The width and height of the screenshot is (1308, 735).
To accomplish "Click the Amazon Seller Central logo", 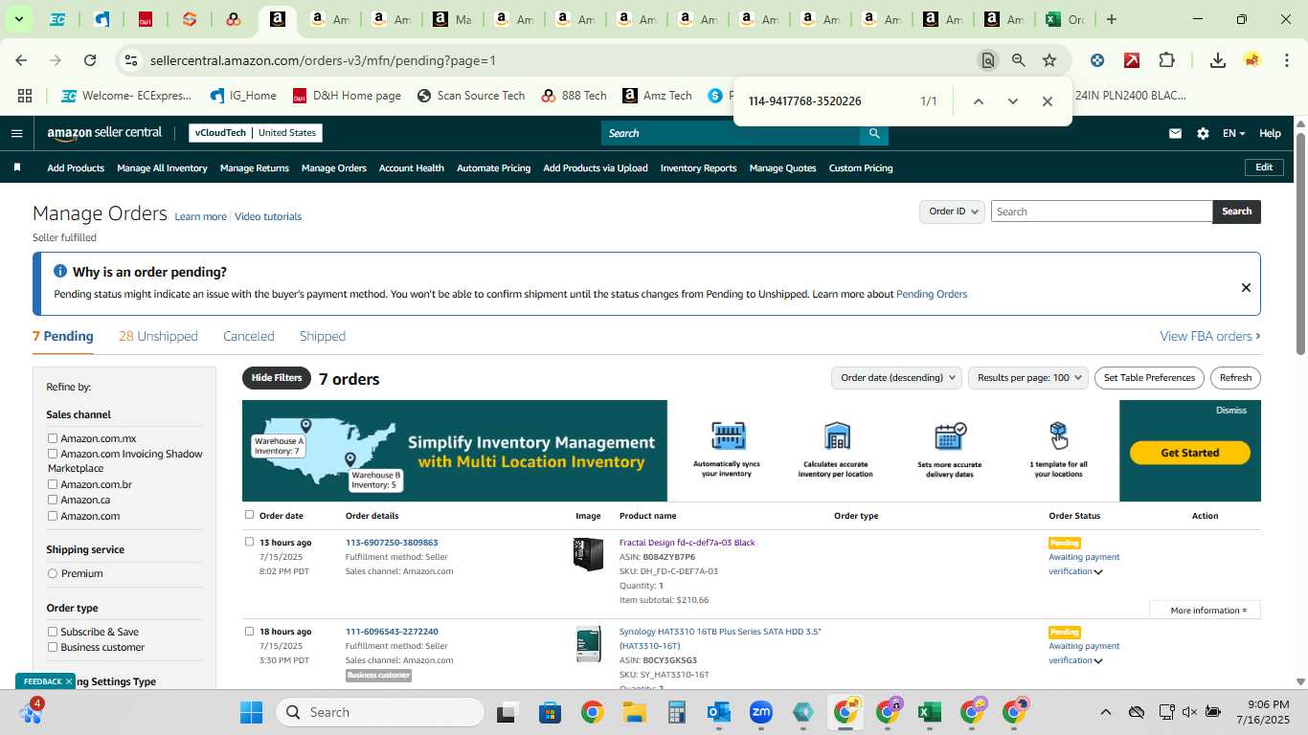I will click(104, 133).
